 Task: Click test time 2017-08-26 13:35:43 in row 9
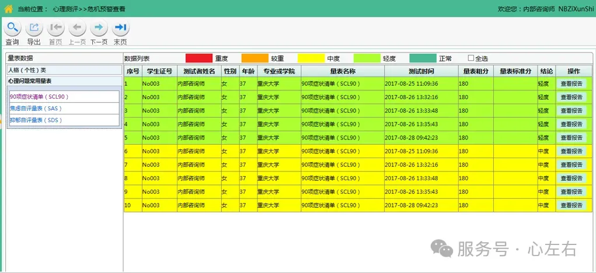[412, 192]
